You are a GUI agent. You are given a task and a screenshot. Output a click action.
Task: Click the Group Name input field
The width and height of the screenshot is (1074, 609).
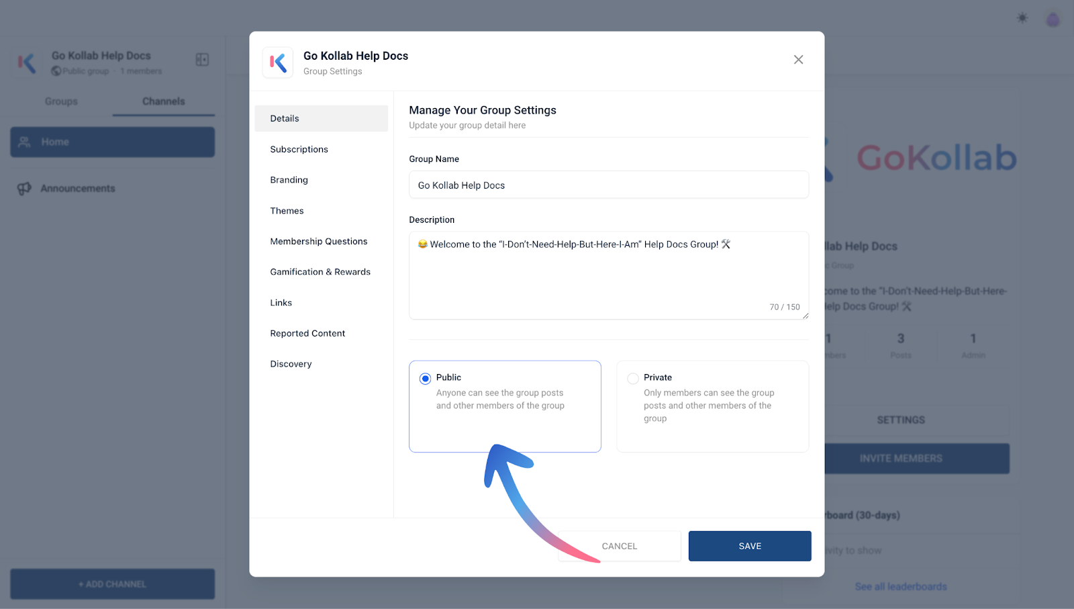click(609, 185)
